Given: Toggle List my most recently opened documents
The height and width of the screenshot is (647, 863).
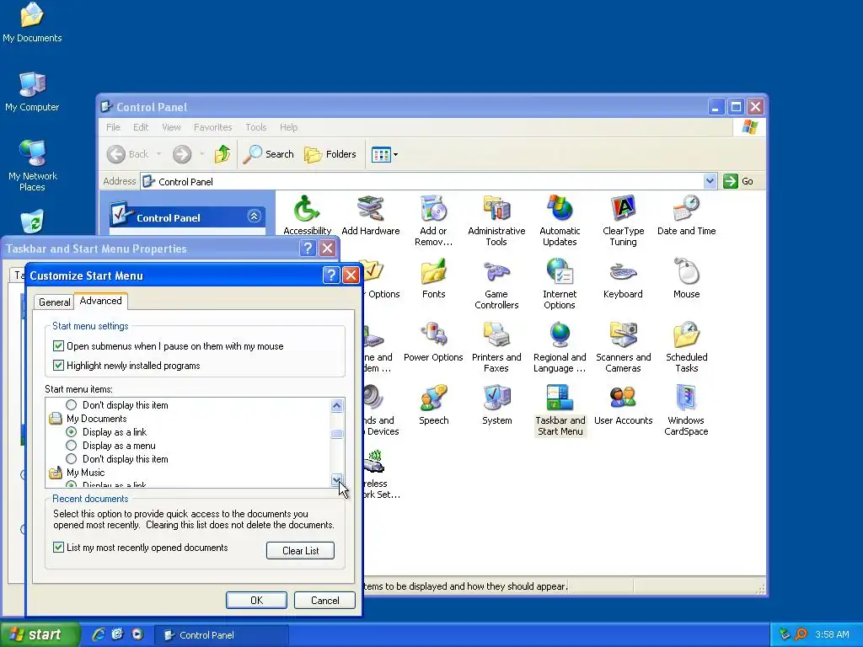Looking at the screenshot, I should (x=58, y=548).
